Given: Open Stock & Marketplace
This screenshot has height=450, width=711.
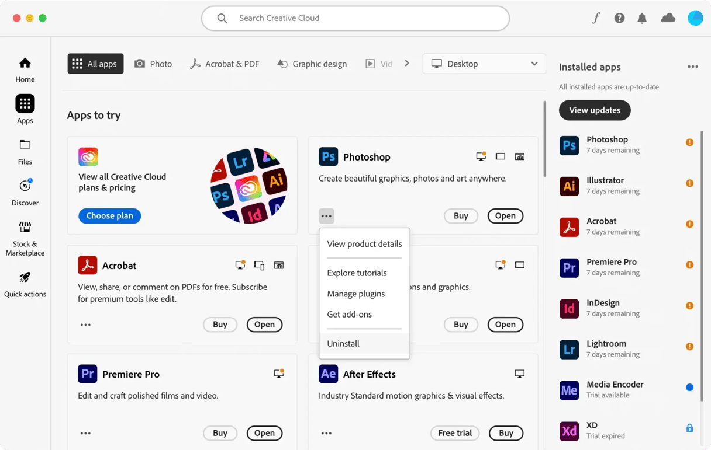Looking at the screenshot, I should pyautogui.click(x=25, y=238).
